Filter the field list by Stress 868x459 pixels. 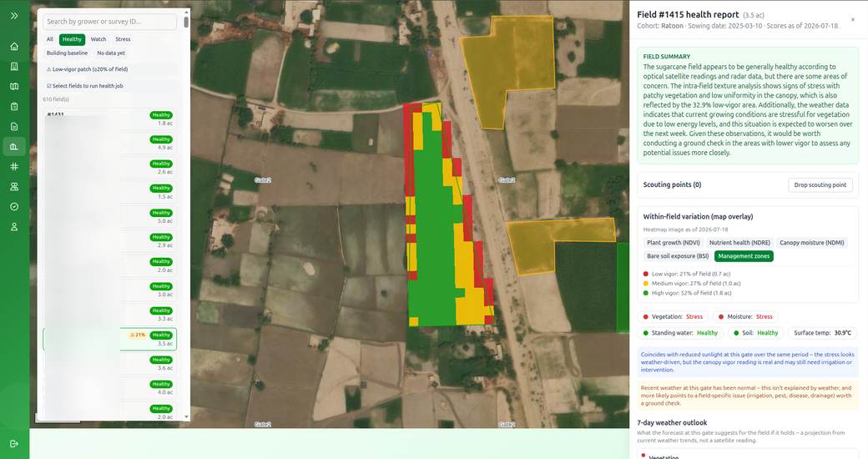tap(123, 39)
